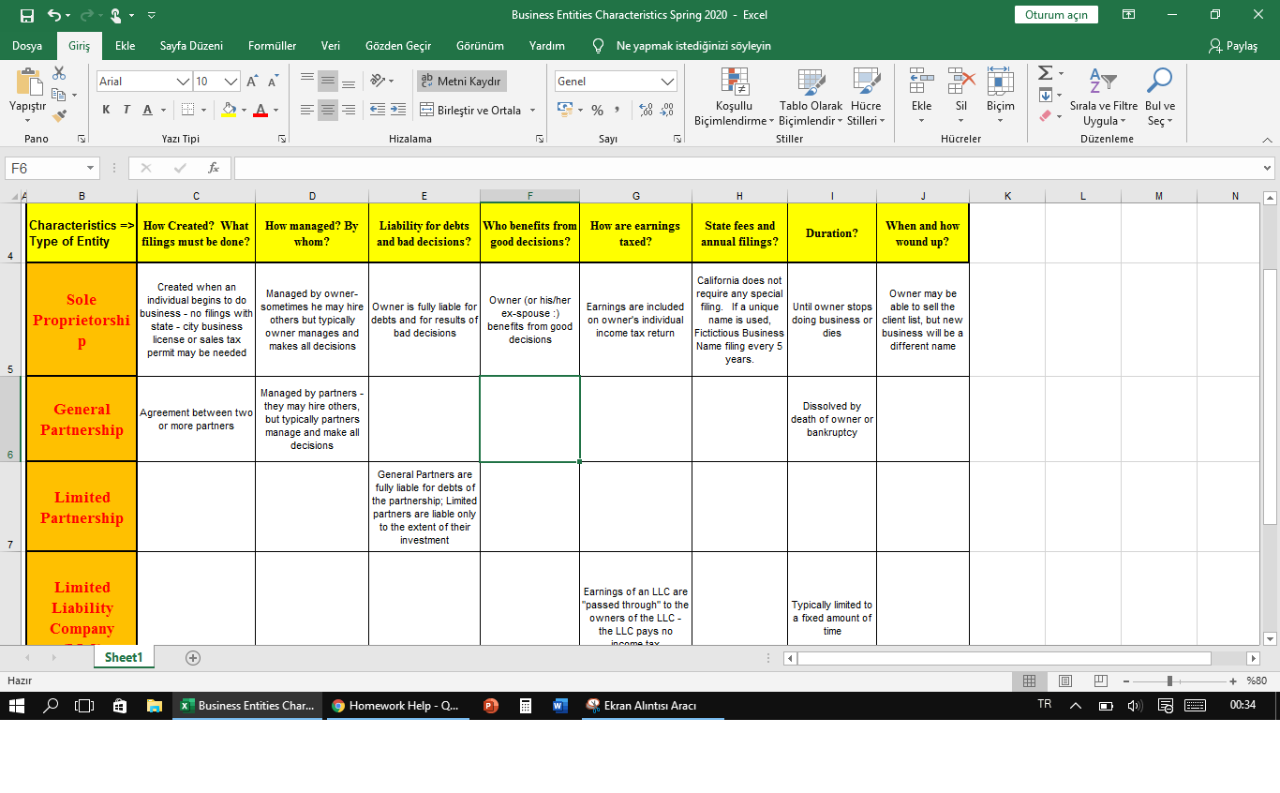Screen dimensions: 1280x793
Task: Save the workbook from the quick access toolbar
Action: [x=26, y=15]
